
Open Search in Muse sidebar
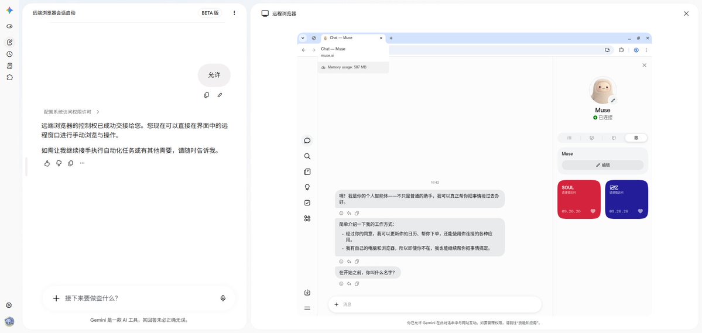307,156
